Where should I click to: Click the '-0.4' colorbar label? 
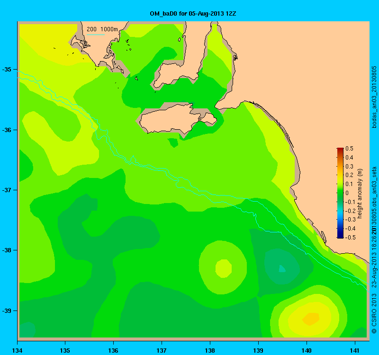(350, 229)
